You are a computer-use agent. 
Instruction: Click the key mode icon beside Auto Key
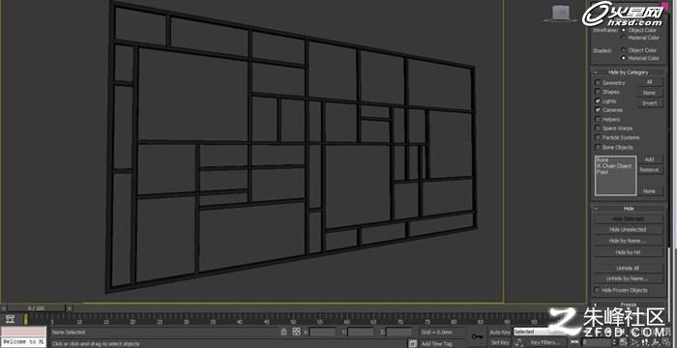tap(477, 336)
